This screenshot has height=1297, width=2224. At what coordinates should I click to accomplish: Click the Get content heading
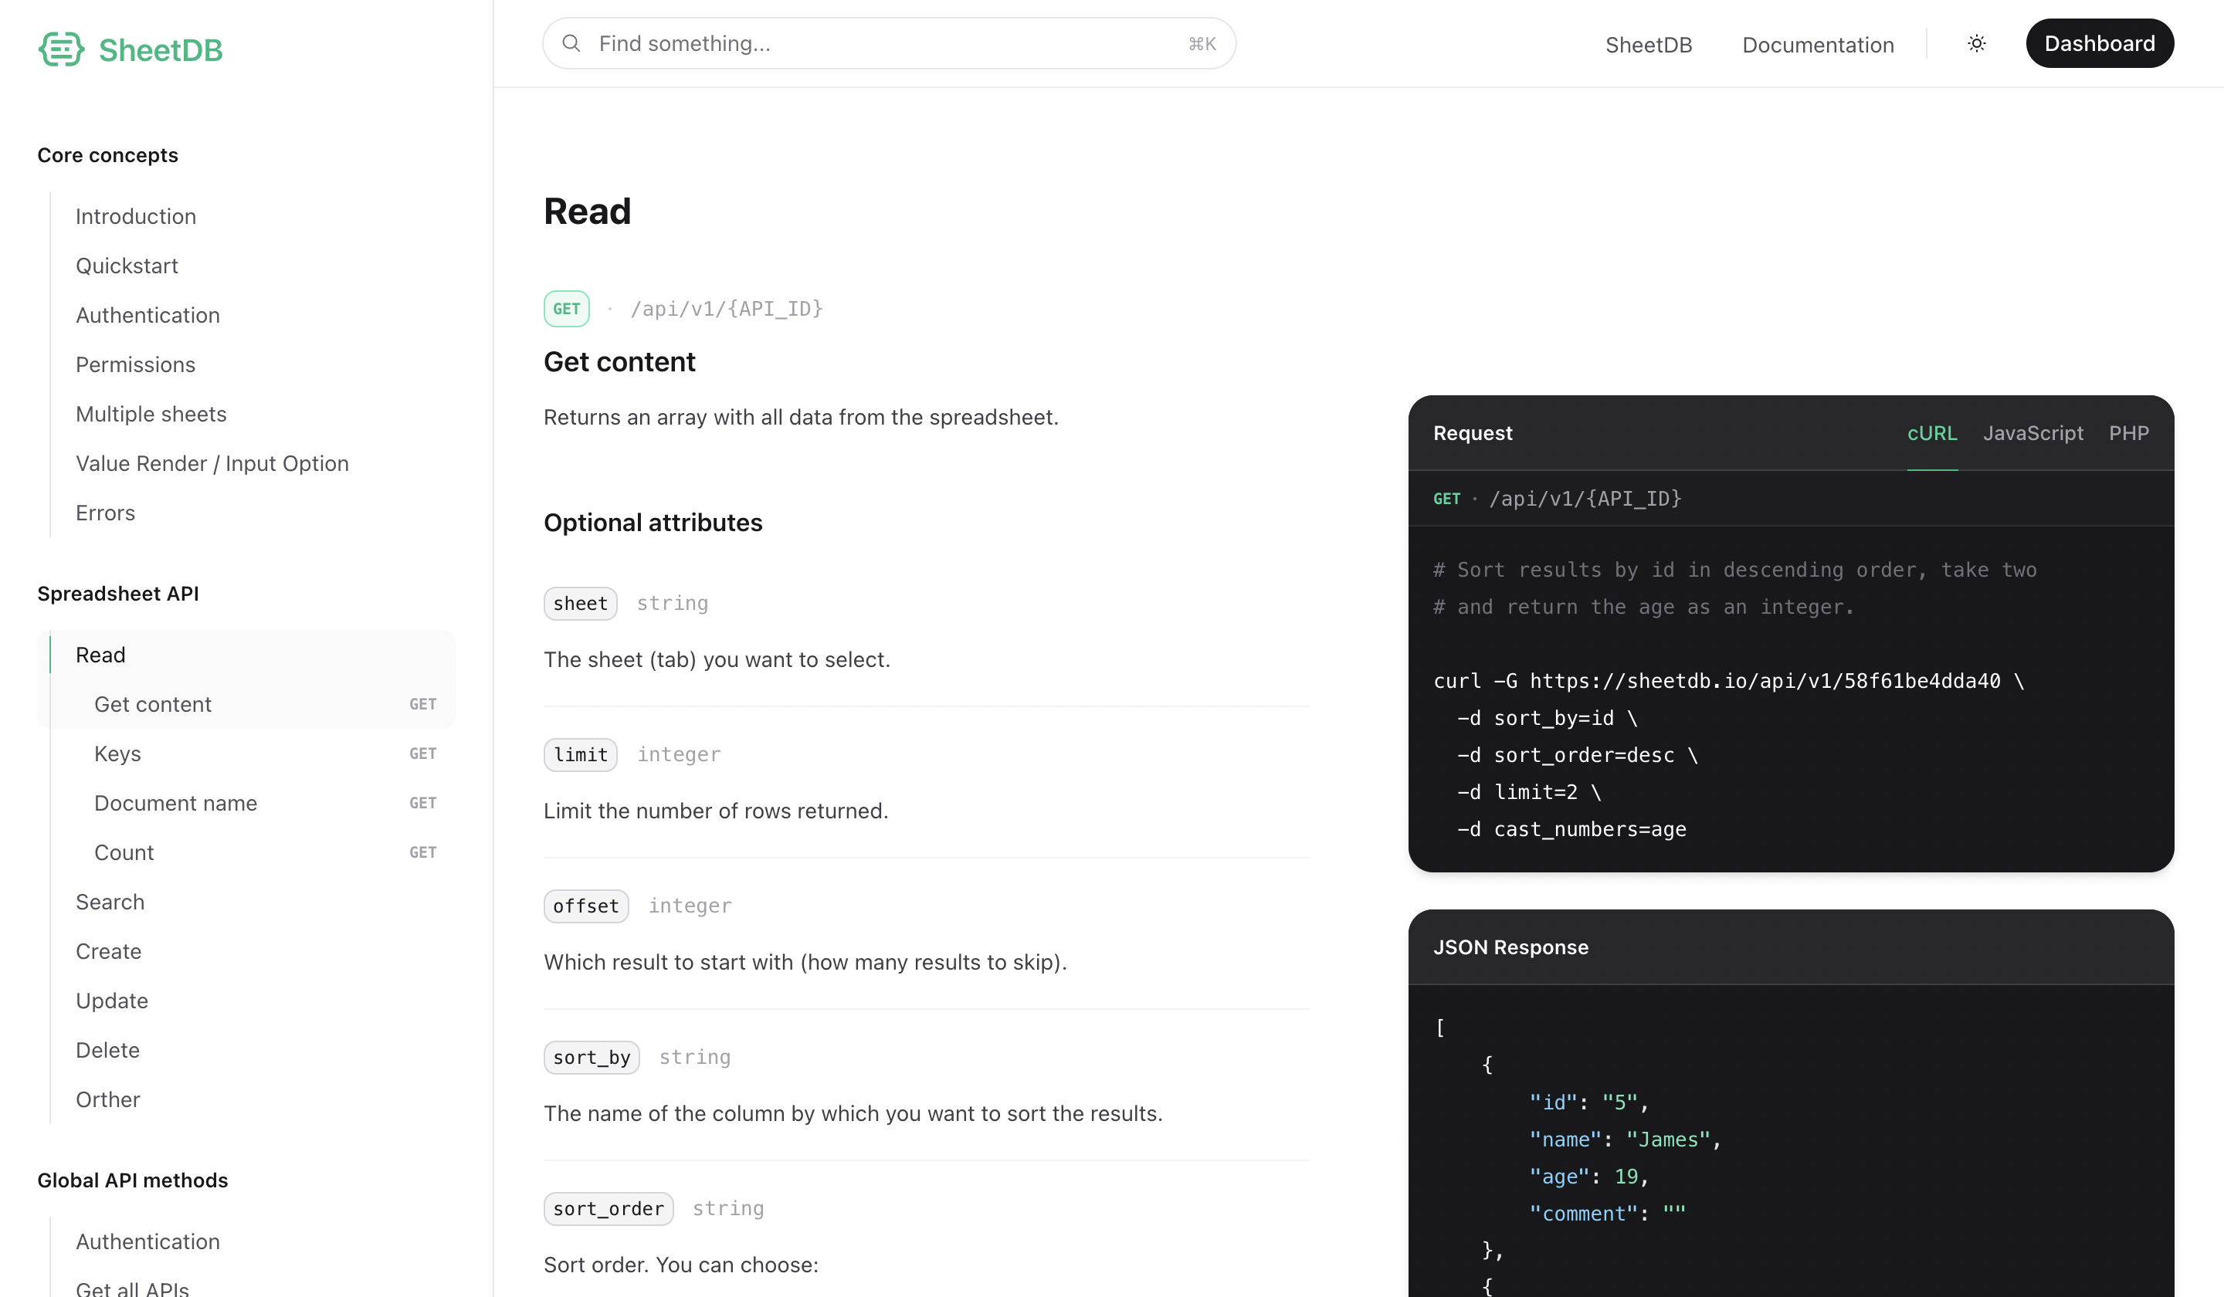coord(619,362)
